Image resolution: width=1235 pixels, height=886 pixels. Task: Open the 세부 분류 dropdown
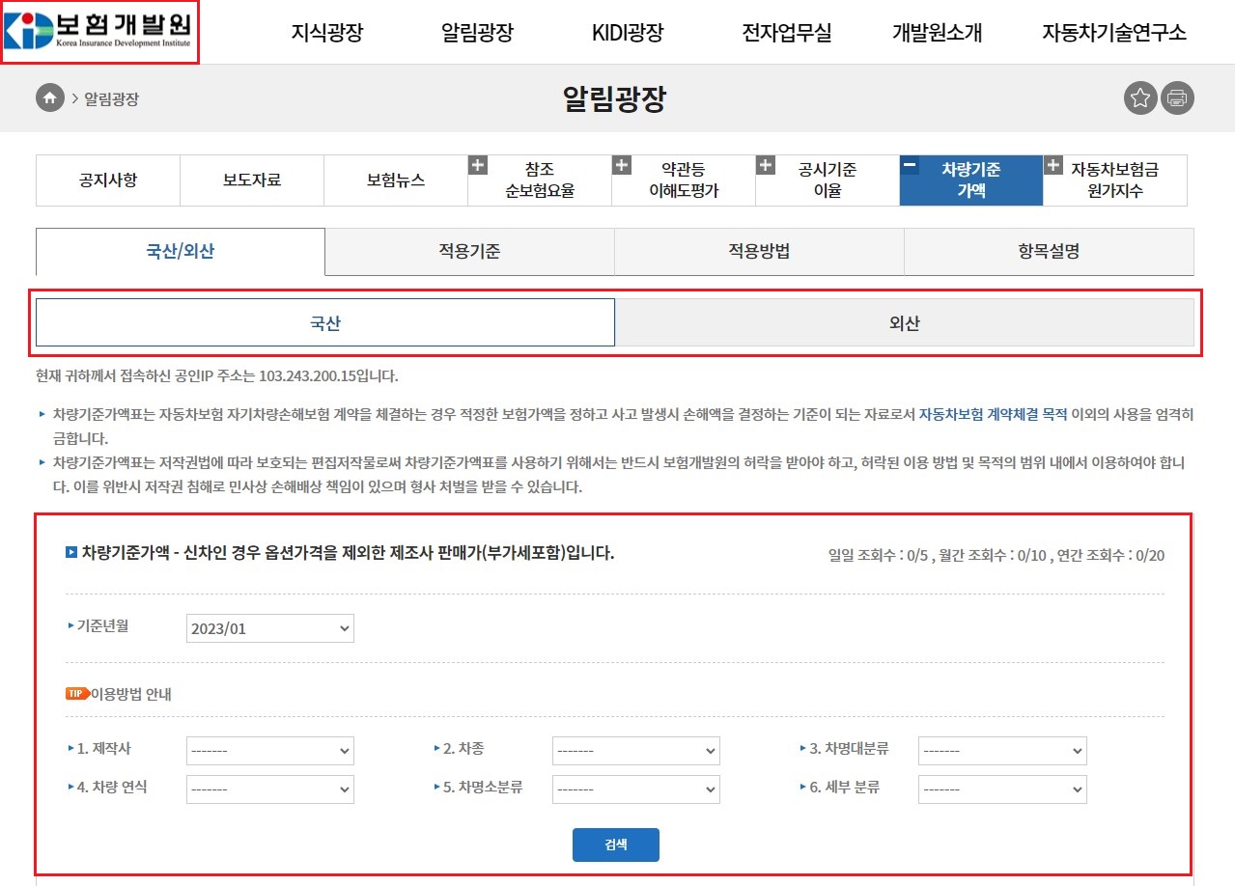[x=1001, y=789]
